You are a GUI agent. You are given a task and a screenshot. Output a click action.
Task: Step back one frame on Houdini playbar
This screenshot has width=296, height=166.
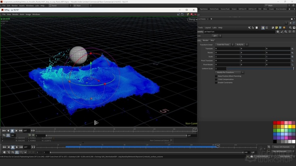(x=8, y=147)
